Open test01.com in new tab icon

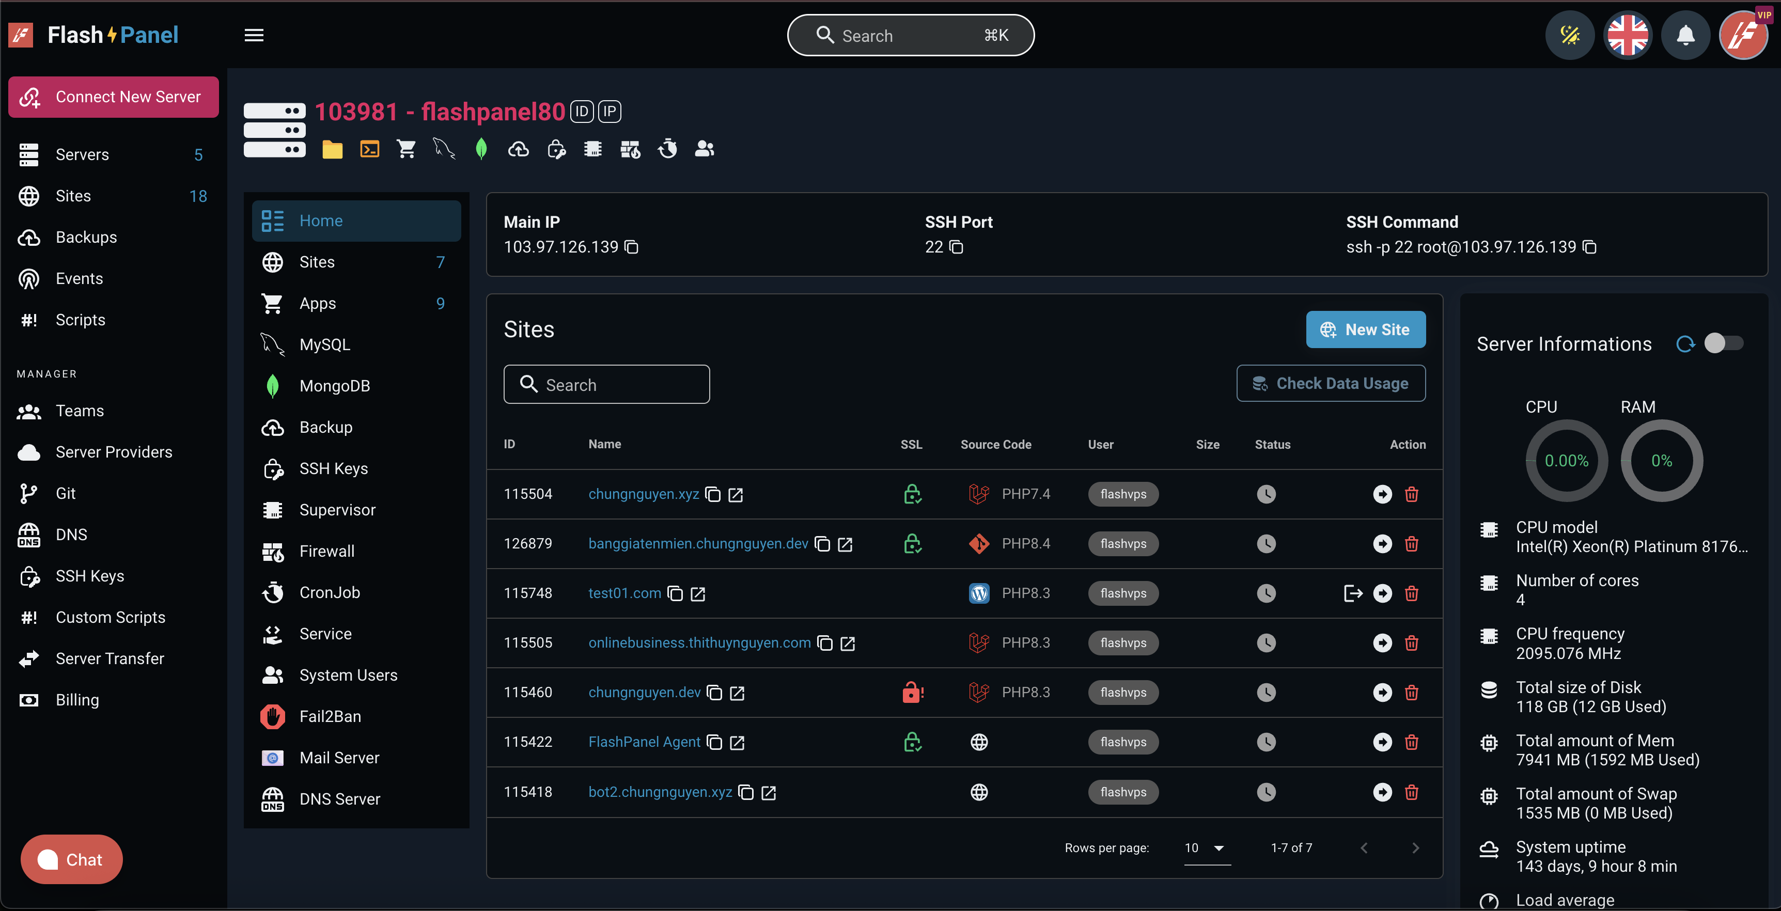(x=698, y=594)
